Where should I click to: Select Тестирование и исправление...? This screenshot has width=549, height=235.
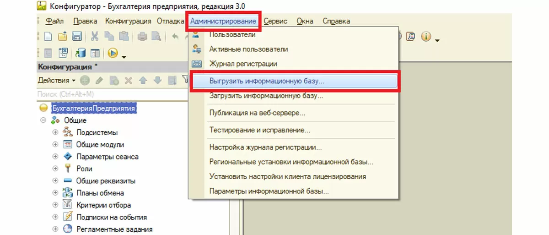(293, 130)
